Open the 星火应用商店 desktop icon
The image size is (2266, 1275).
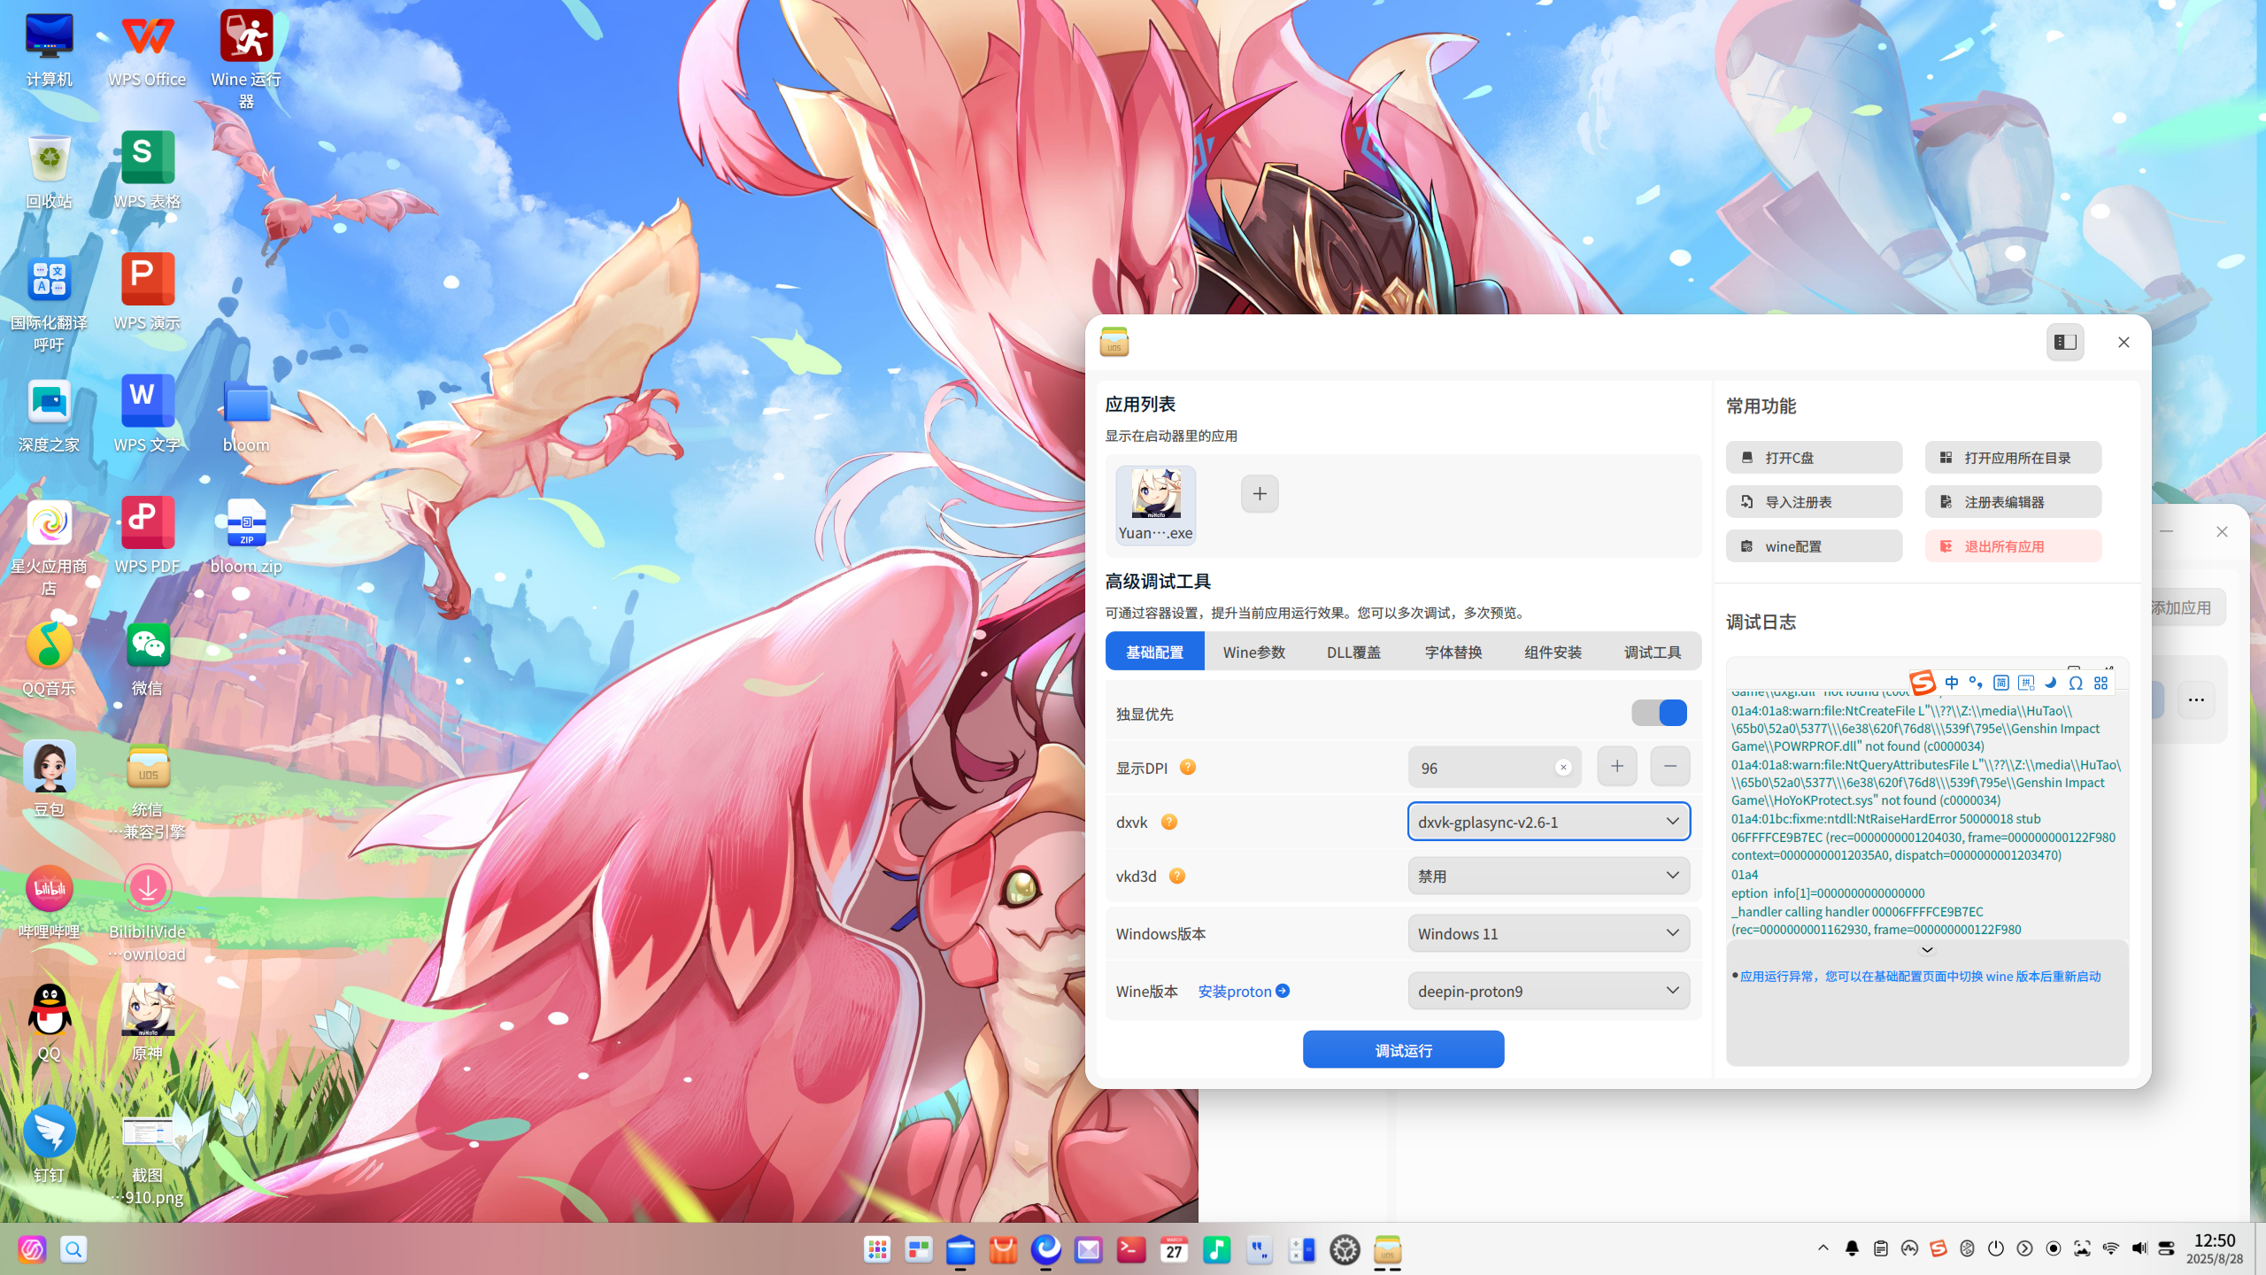tap(49, 548)
